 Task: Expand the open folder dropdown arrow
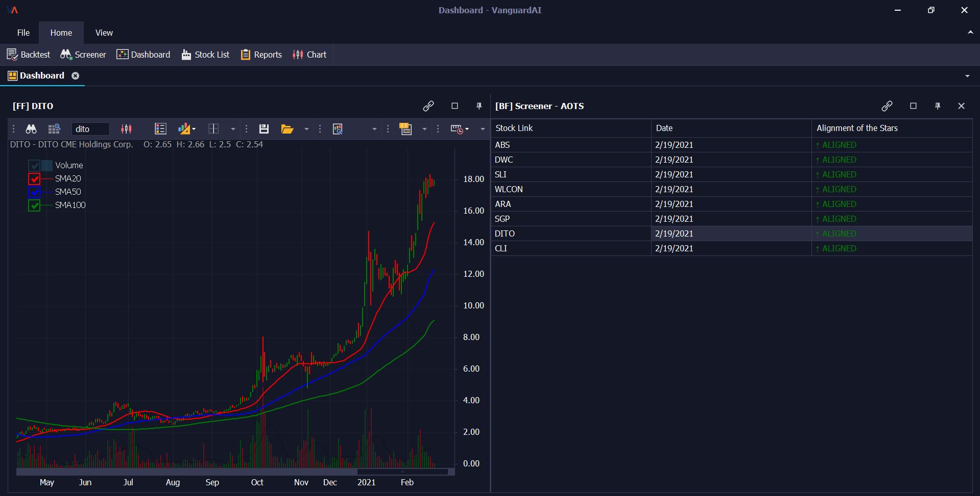click(306, 129)
